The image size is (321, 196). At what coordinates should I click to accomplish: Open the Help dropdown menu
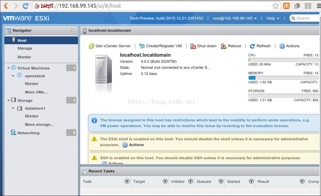click(273, 18)
